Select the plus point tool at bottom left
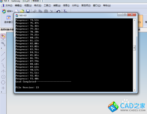This screenshot has width=147, height=114. click(x=3, y=88)
